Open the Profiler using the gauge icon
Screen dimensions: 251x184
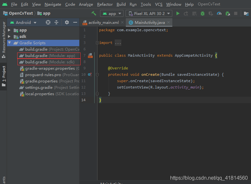click(x=219, y=13)
